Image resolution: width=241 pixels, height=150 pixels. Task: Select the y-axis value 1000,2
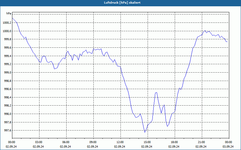[x=7, y=23]
